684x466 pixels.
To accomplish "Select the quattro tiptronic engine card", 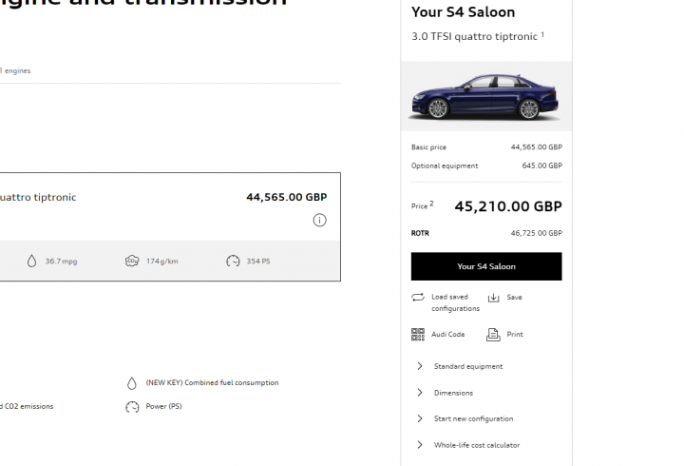I will (170, 226).
